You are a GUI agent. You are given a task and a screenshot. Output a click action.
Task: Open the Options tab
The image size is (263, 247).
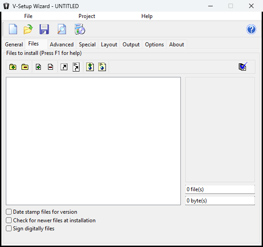(154, 45)
